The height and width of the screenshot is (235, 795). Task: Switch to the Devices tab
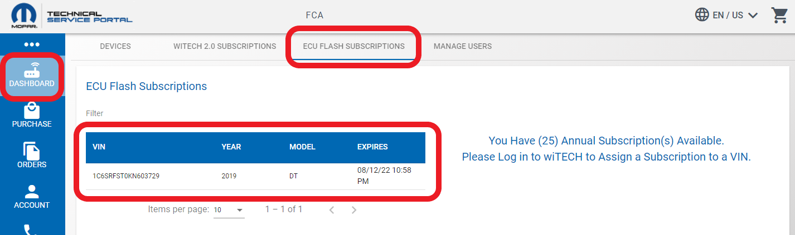(115, 46)
